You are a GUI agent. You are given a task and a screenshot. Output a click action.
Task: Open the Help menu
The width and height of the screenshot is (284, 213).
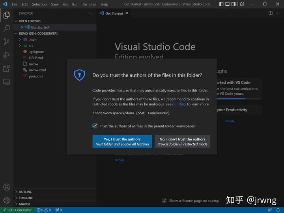point(104,4)
